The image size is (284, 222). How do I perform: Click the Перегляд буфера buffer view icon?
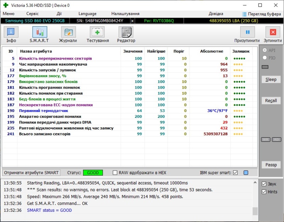tap(244, 14)
